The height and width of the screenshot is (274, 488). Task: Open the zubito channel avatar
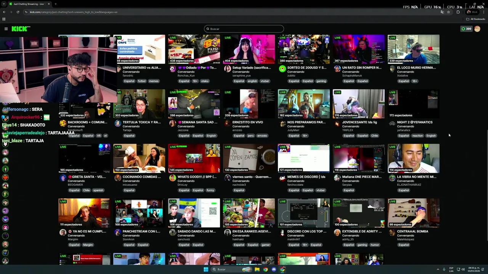point(283,69)
